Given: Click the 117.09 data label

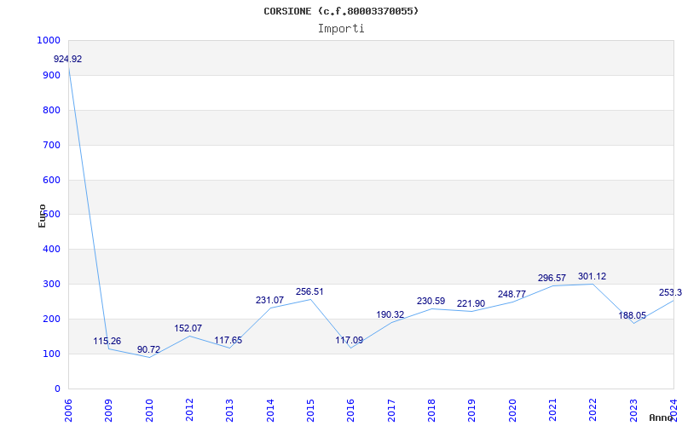Looking at the screenshot, I should pyautogui.click(x=350, y=340).
